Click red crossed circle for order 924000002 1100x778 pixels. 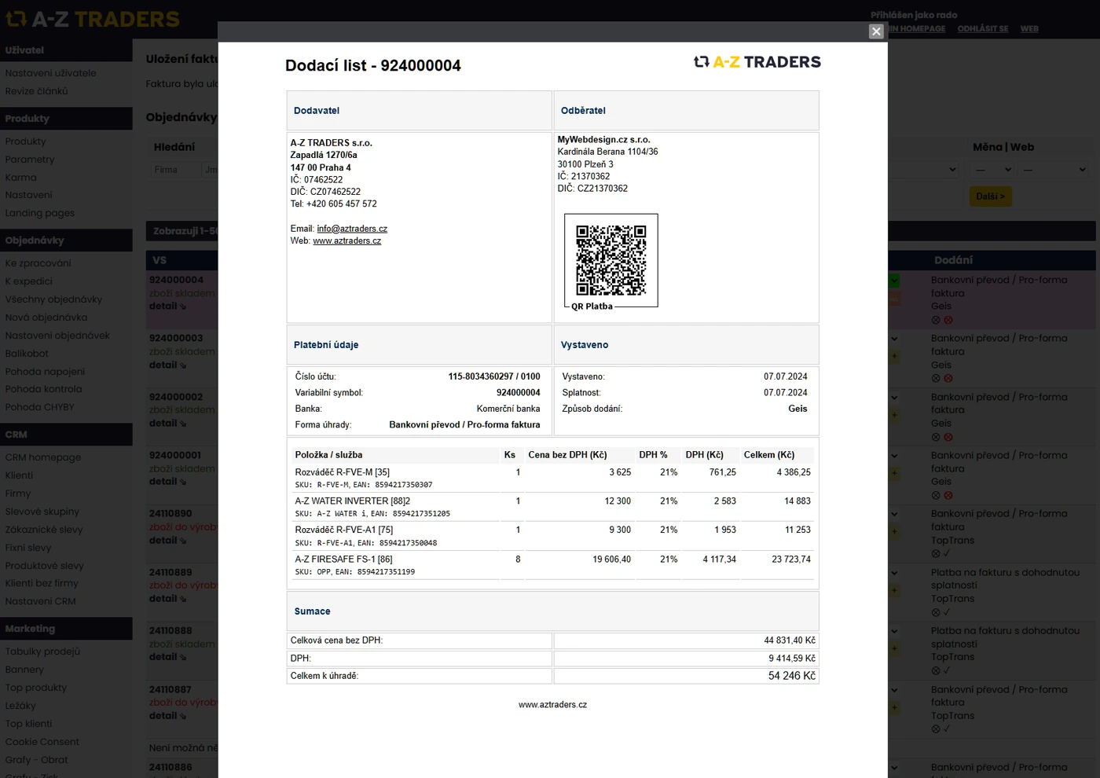pyautogui.click(x=948, y=437)
